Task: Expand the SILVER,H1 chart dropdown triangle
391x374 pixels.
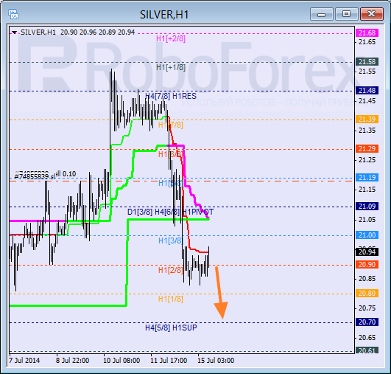Action: pyautogui.click(x=15, y=32)
